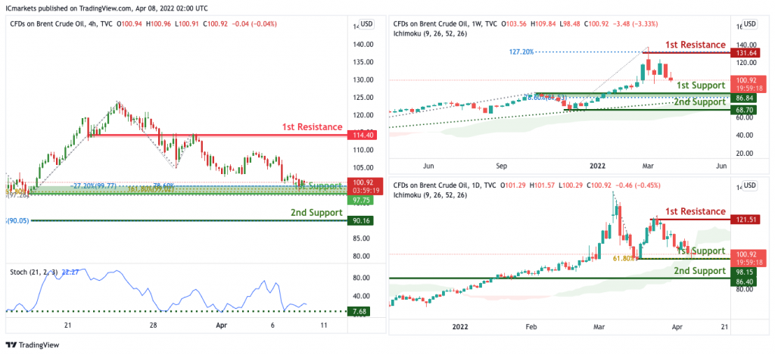Open the USD currency selector on 4h chart

(366, 23)
